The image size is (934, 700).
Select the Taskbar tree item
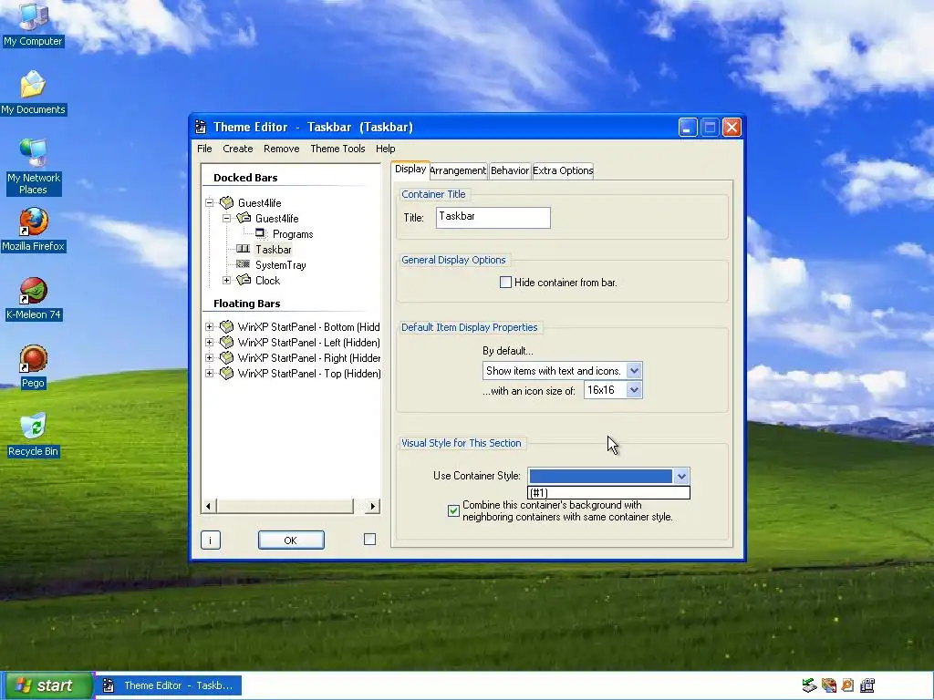point(274,250)
